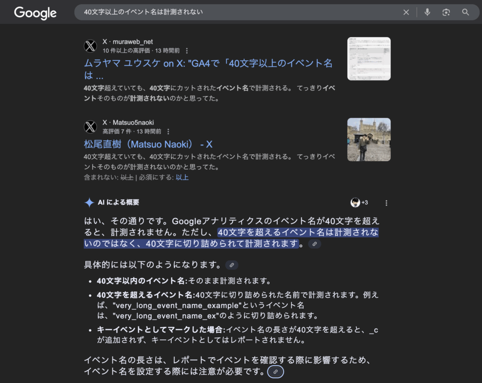Open the link chip after highlighted sentence

[x=314, y=244]
